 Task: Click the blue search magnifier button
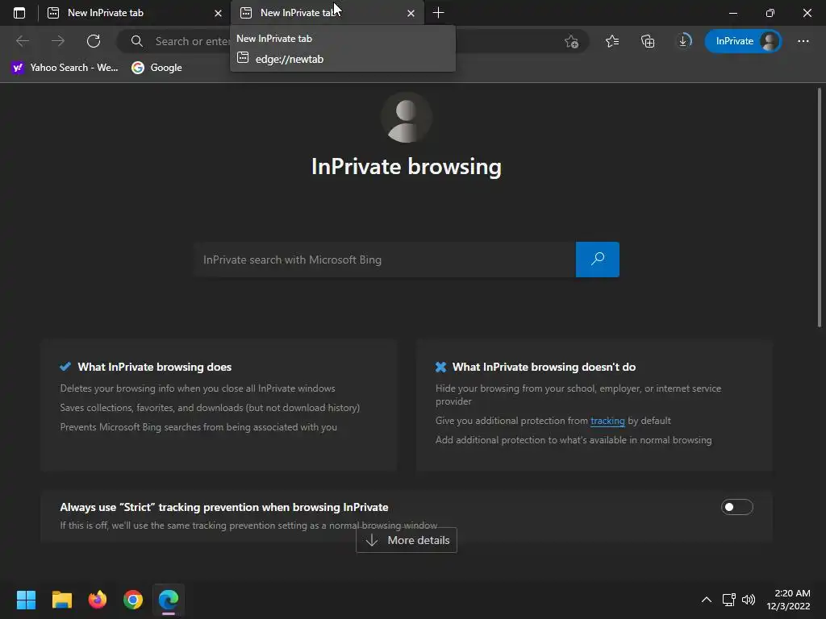(x=598, y=260)
